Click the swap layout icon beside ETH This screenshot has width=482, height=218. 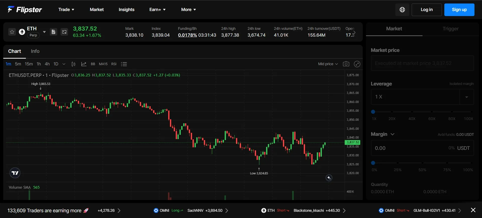pos(64,32)
